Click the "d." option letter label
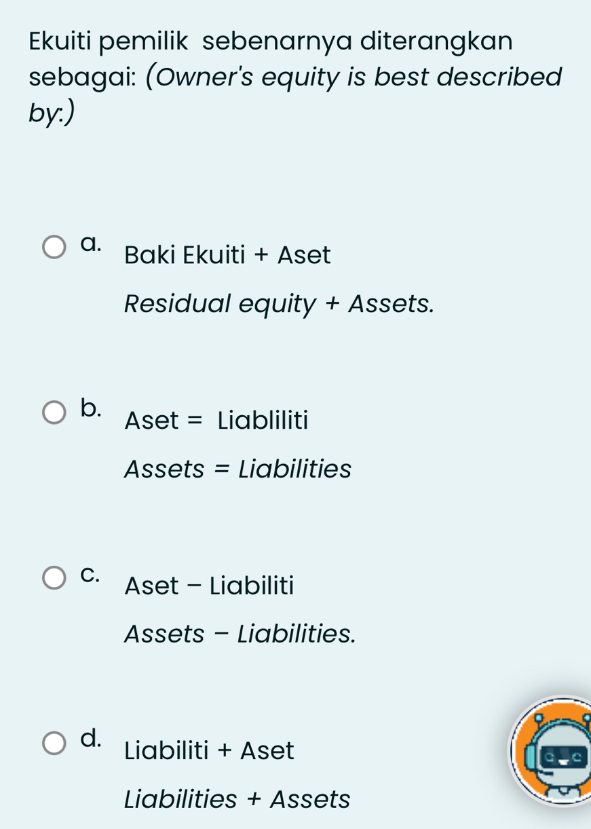 click(91, 737)
